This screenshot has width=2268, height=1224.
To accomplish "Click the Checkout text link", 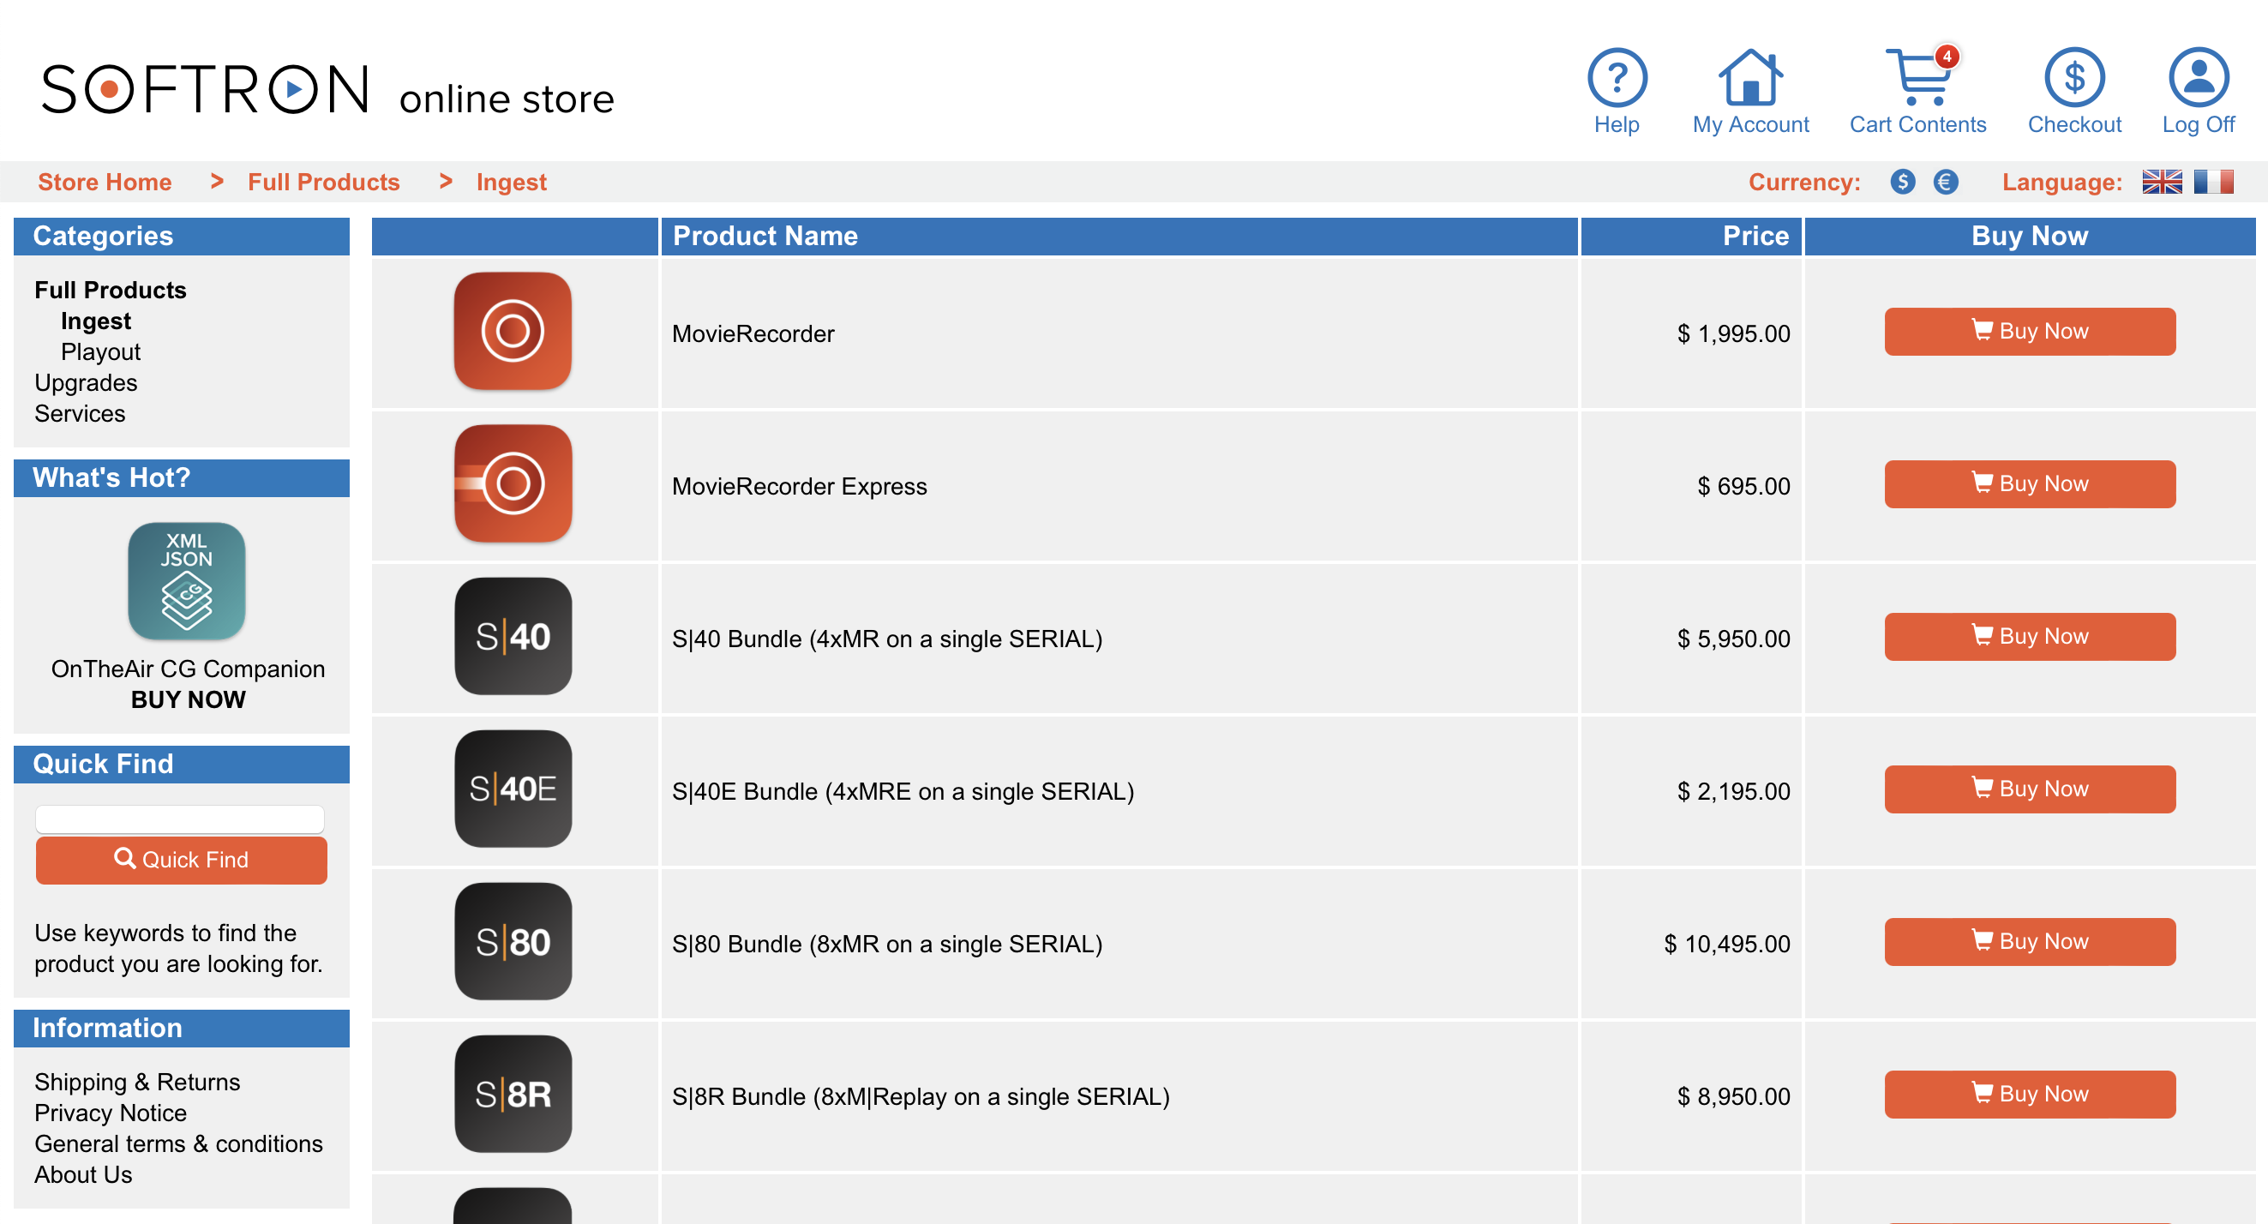I will click(x=2074, y=124).
